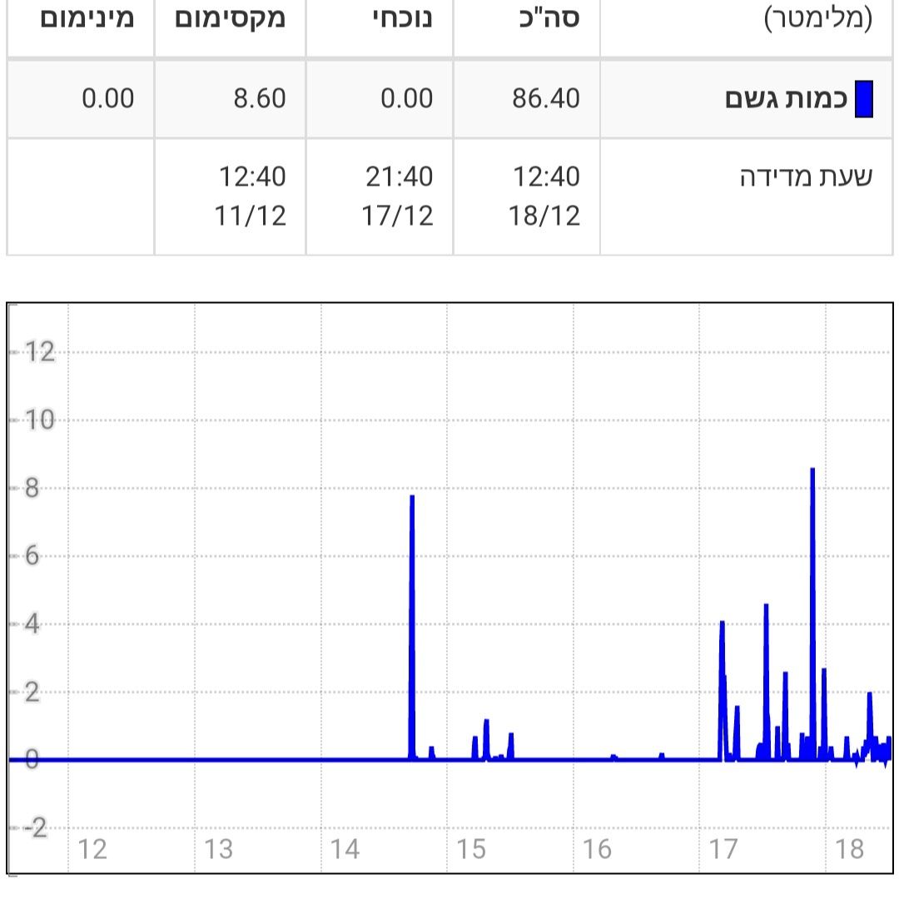The height and width of the screenshot is (899, 899).
Task: Click the (מלימטר) units header
Action: point(818,18)
